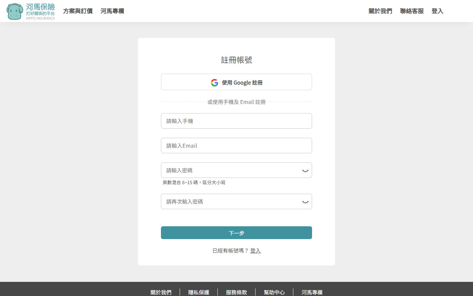Open 河馬專欄 from the footer
473x296 pixels.
311,292
